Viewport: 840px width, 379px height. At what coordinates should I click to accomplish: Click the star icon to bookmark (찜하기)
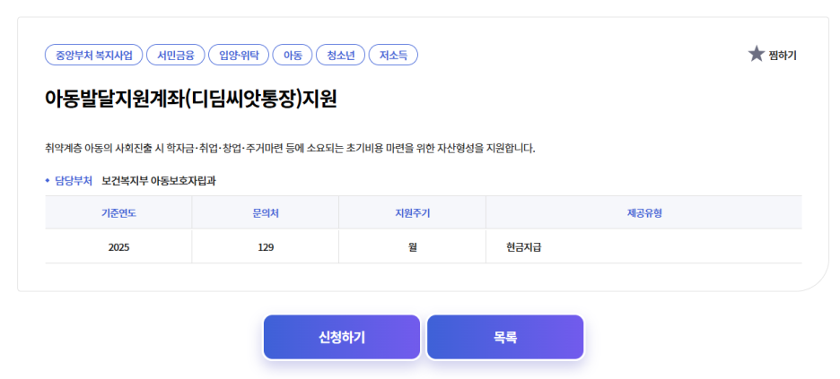pyautogui.click(x=756, y=54)
